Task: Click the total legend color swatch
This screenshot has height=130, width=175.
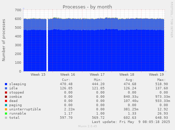Action: click(x=6, y=118)
